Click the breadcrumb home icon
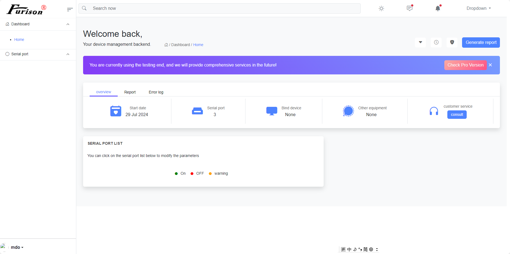Image resolution: width=510 pixels, height=254 pixels. coord(166,45)
